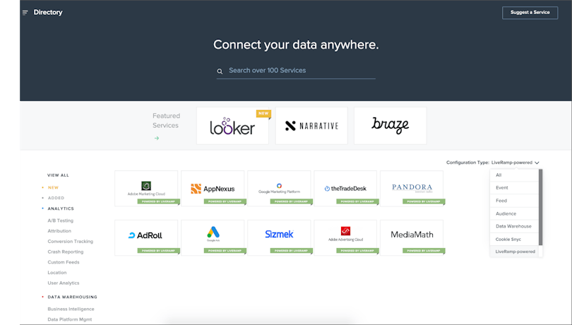
Task: Select Crash Reporting subcategory
Action: (66, 252)
